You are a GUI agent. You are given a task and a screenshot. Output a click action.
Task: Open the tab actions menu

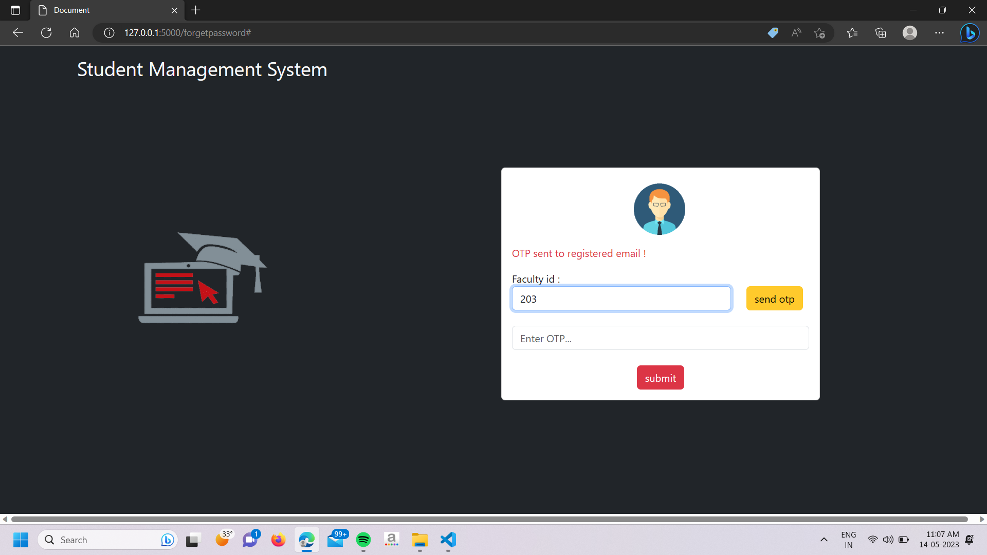point(15,10)
